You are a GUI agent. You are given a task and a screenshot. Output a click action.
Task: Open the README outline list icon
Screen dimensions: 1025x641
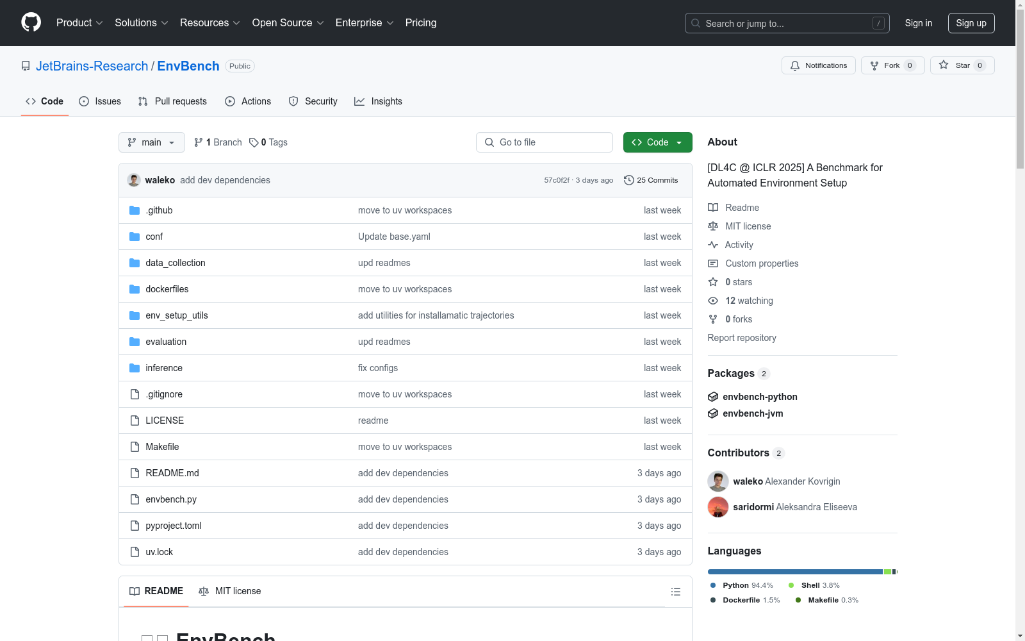click(675, 592)
